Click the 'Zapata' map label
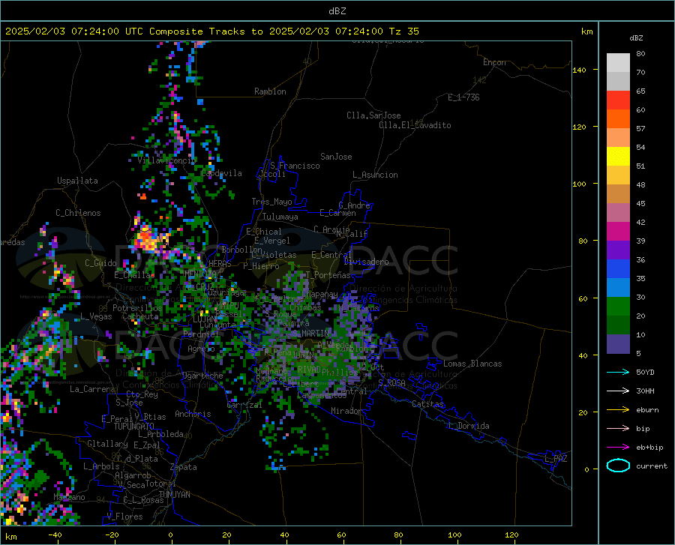675x545 pixels. [184, 467]
